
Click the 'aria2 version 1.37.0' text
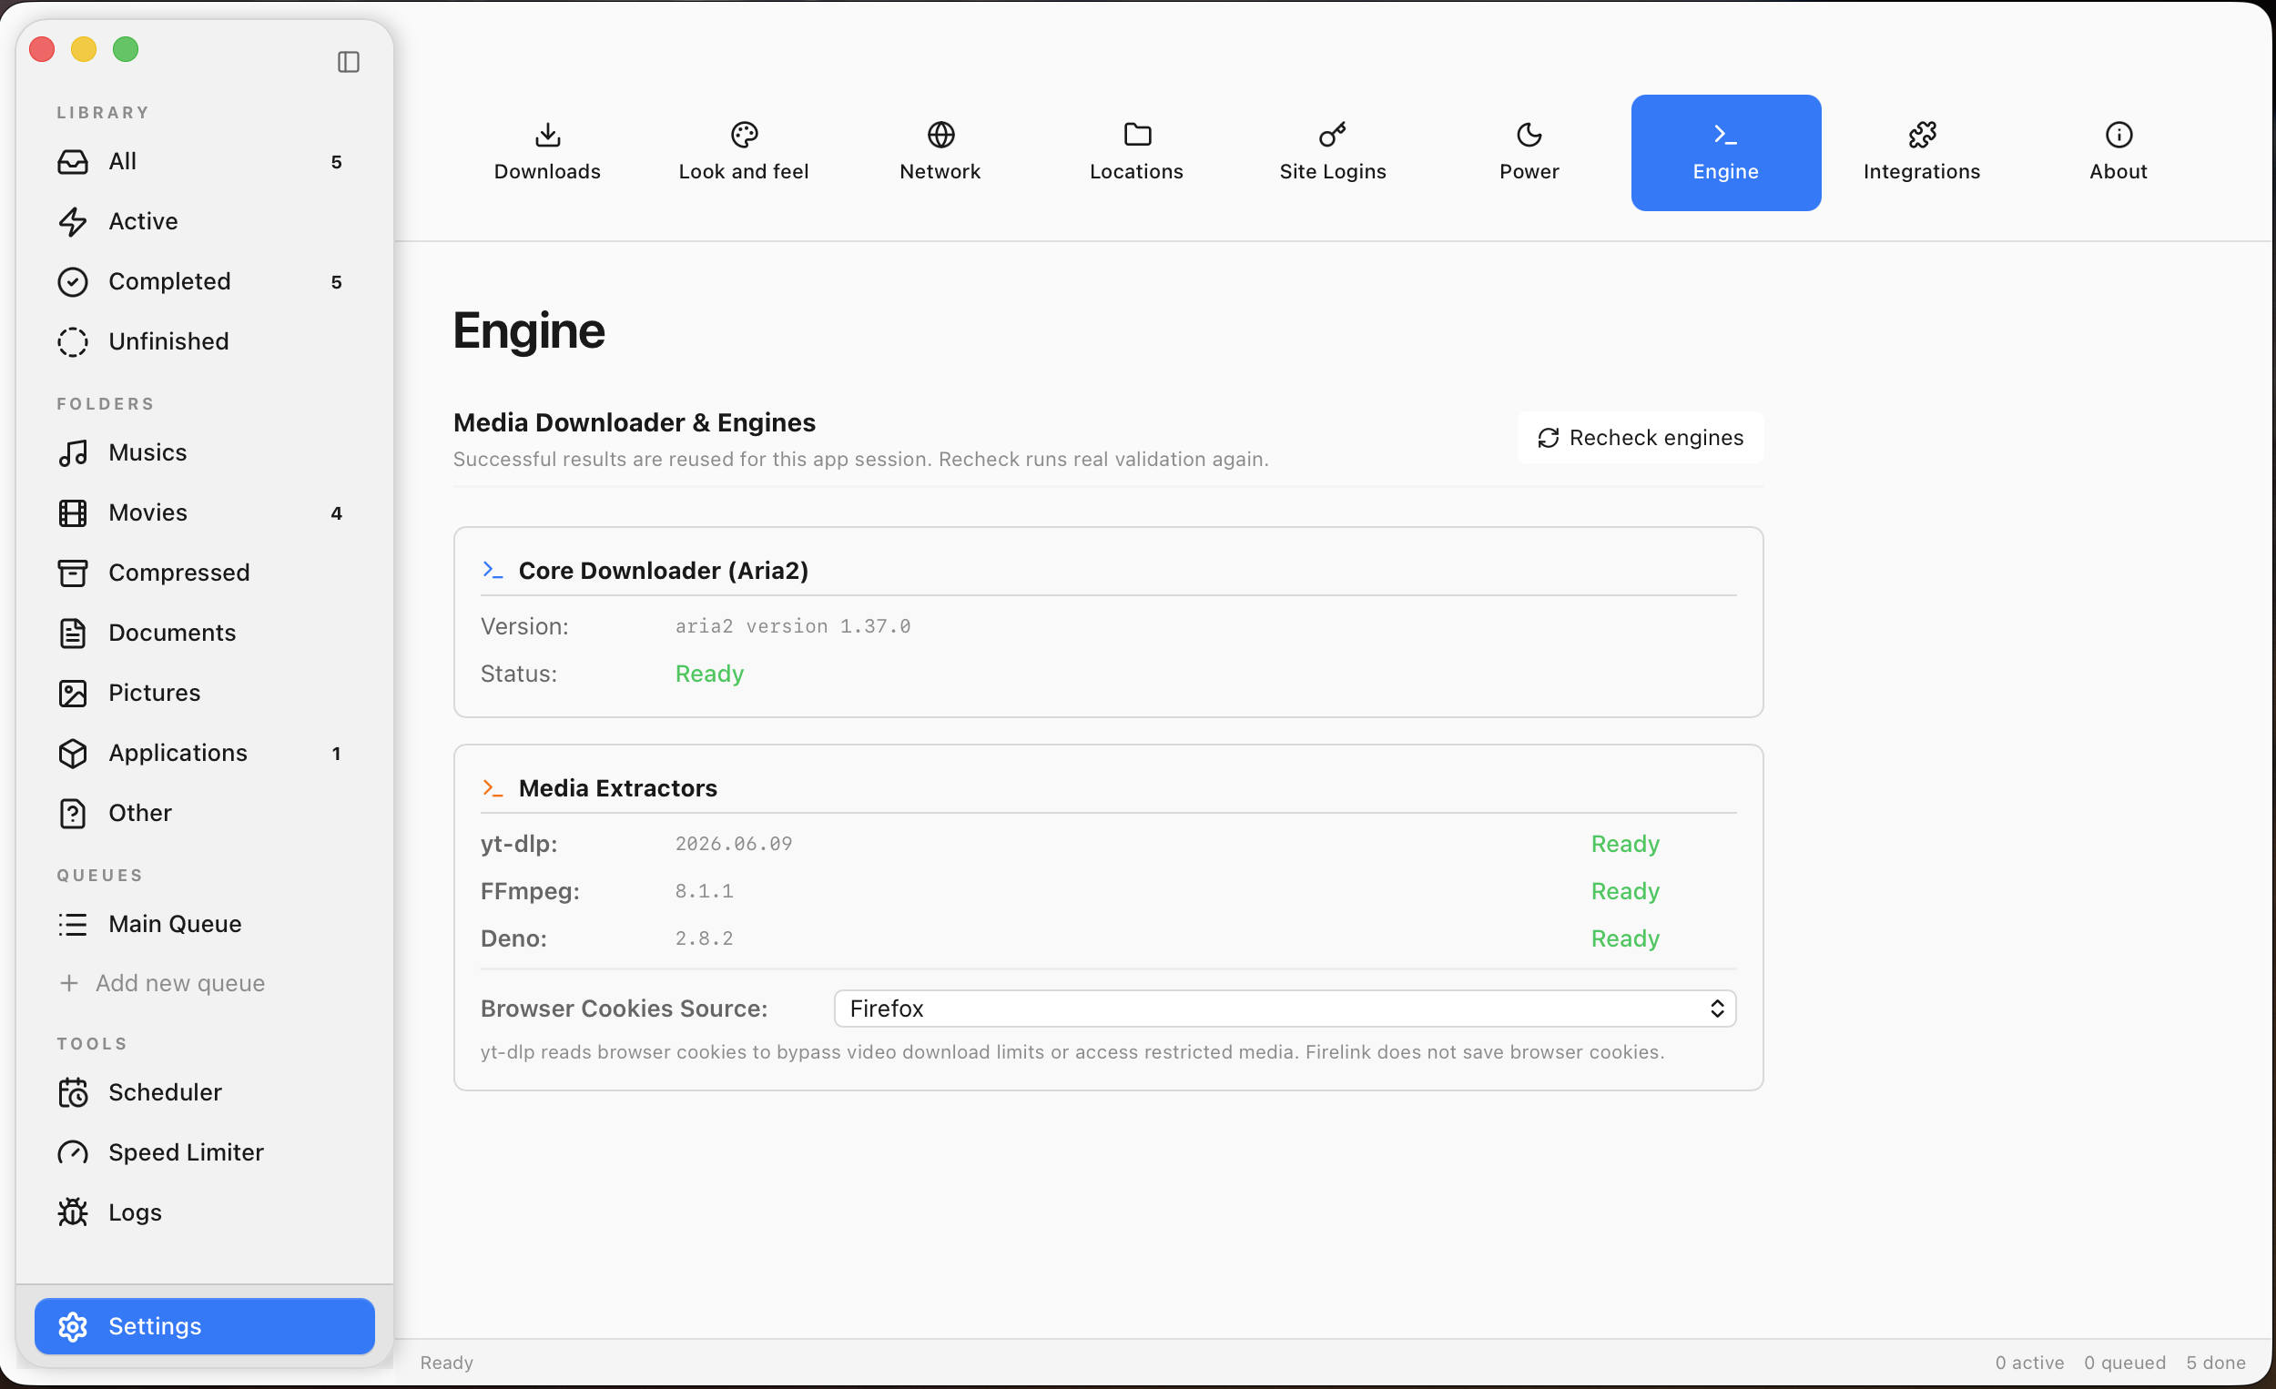pyautogui.click(x=793, y=626)
